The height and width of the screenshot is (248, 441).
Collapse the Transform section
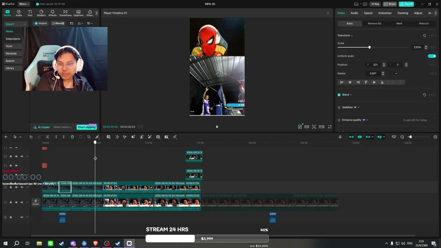pyautogui.click(x=352, y=35)
